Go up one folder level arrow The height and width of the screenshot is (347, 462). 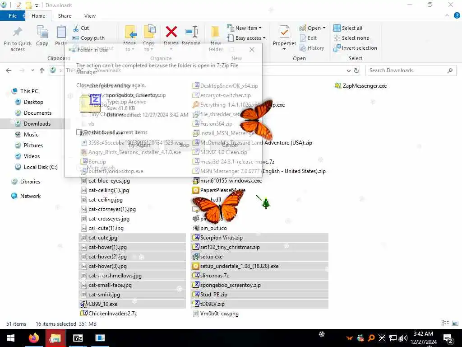coord(42,70)
